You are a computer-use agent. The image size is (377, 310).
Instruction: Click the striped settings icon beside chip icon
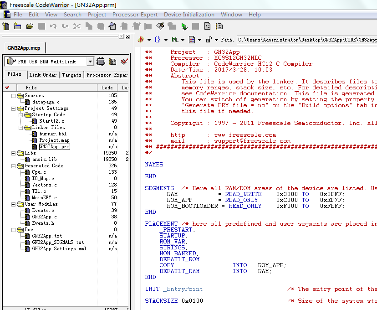tap(112, 62)
